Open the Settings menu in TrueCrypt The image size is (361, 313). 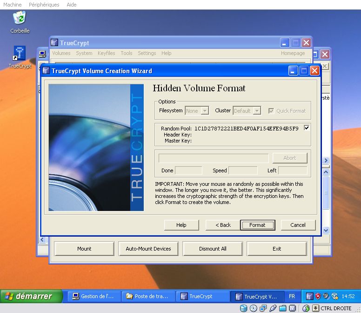tap(147, 53)
